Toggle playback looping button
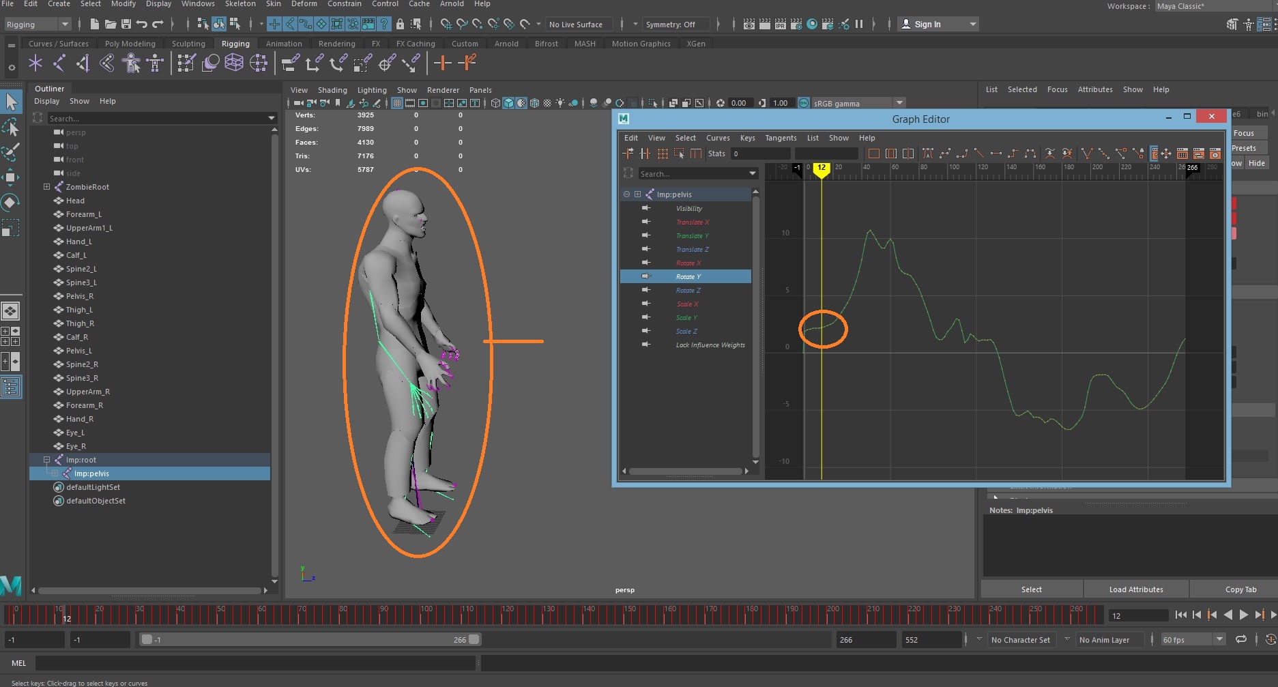 (x=1241, y=639)
